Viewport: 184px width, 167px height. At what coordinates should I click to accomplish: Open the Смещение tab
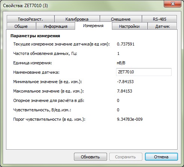click(x=121, y=19)
